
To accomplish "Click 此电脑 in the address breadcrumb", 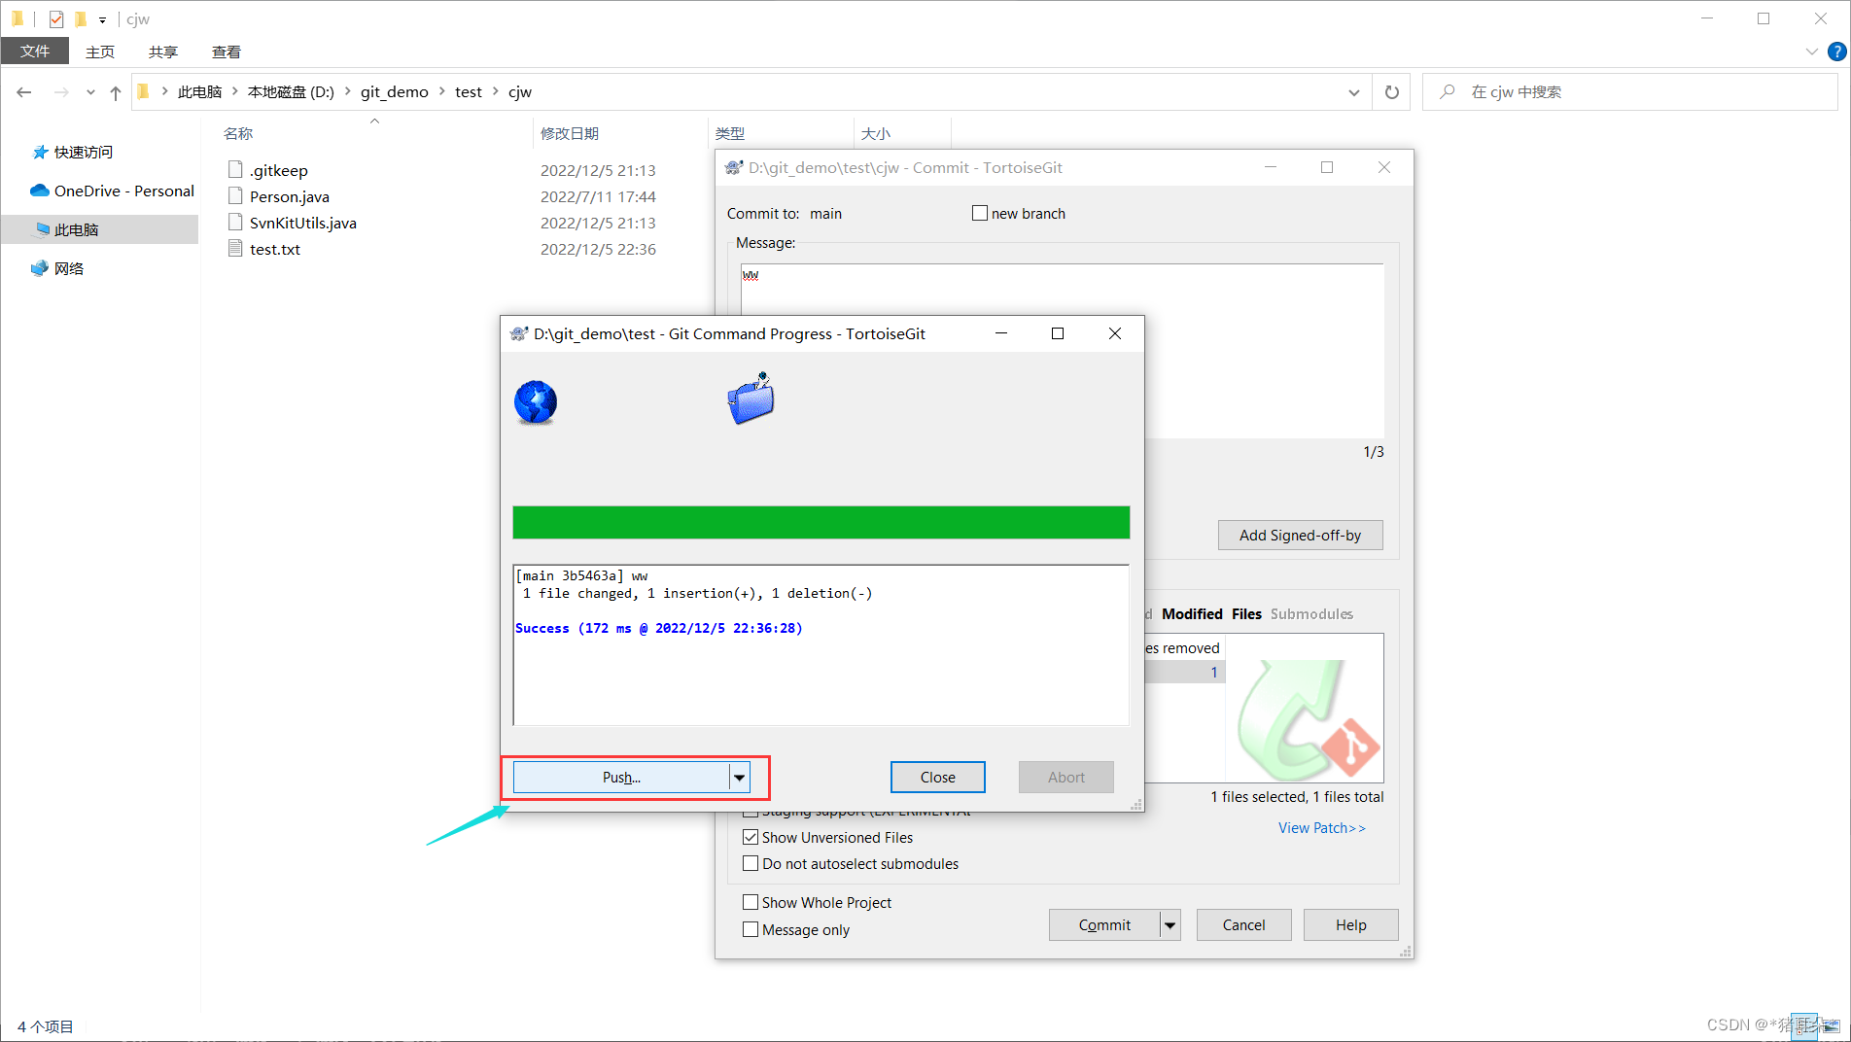I will click(199, 91).
